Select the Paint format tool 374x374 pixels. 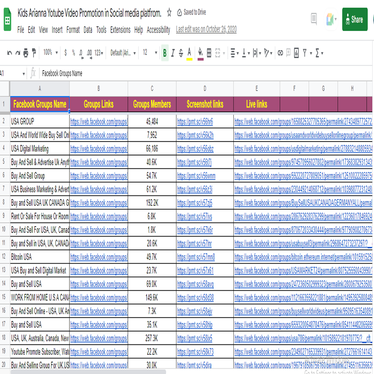pyautogui.click(x=34, y=53)
